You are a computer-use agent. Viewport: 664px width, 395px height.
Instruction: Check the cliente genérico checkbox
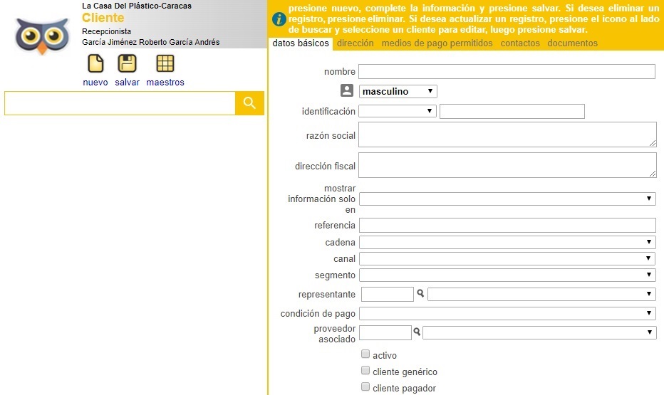tap(365, 371)
